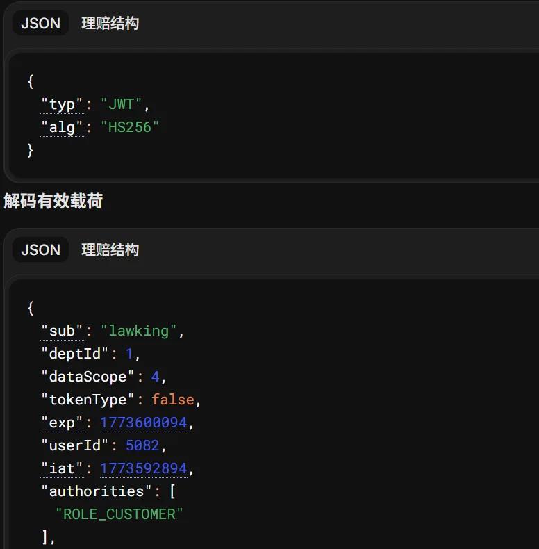Click the false value of tokenType
Screen dimensions: 539x549
coord(173,400)
